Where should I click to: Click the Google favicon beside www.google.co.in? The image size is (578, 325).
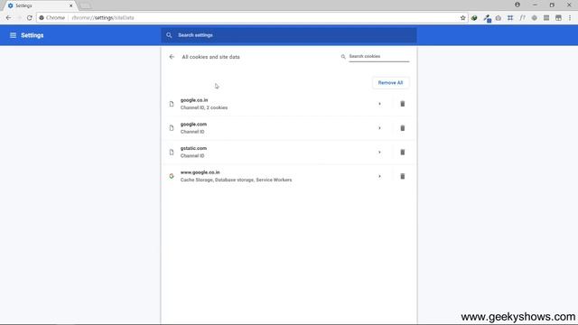pyautogui.click(x=172, y=176)
